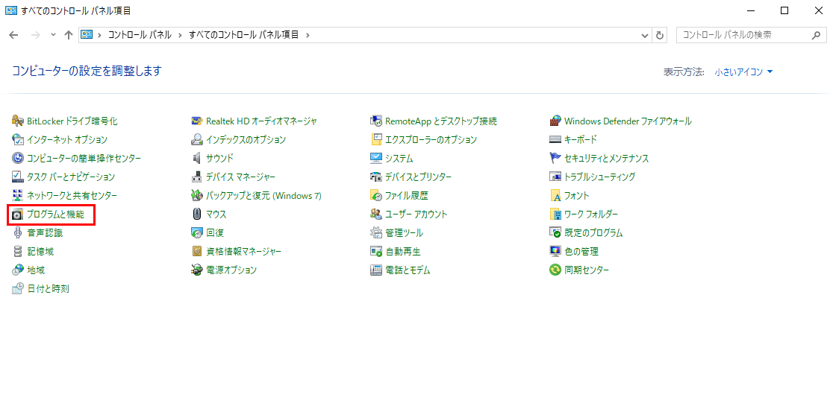Click the コントロール パネル breadcrumb
This screenshot has height=397, width=833.
(x=140, y=35)
